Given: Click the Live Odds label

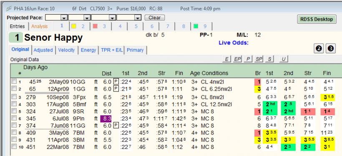Looking at the screenshot, I should pos(234,43).
